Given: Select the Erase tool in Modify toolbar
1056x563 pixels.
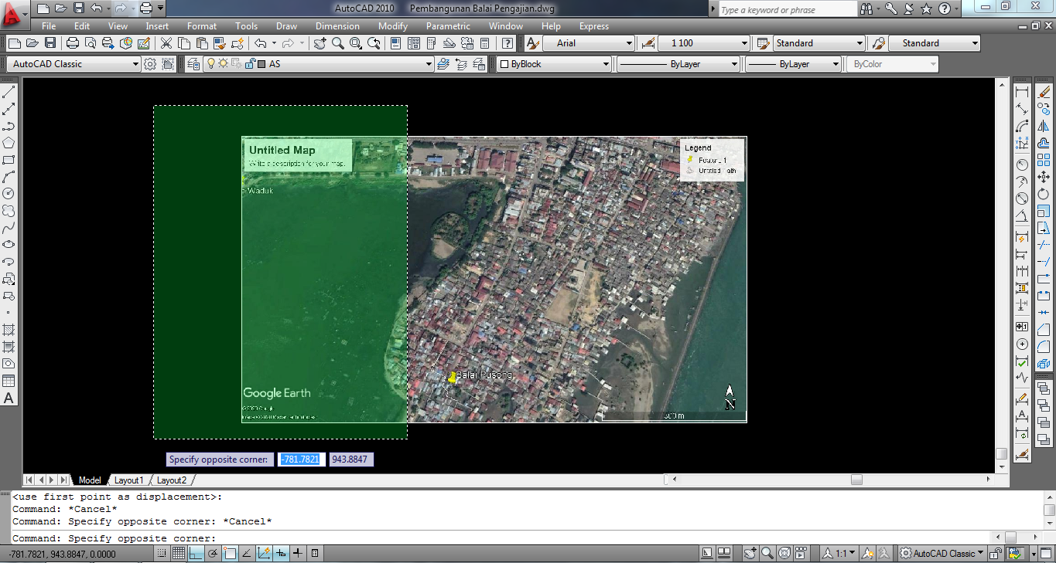Looking at the screenshot, I should tap(1044, 93).
